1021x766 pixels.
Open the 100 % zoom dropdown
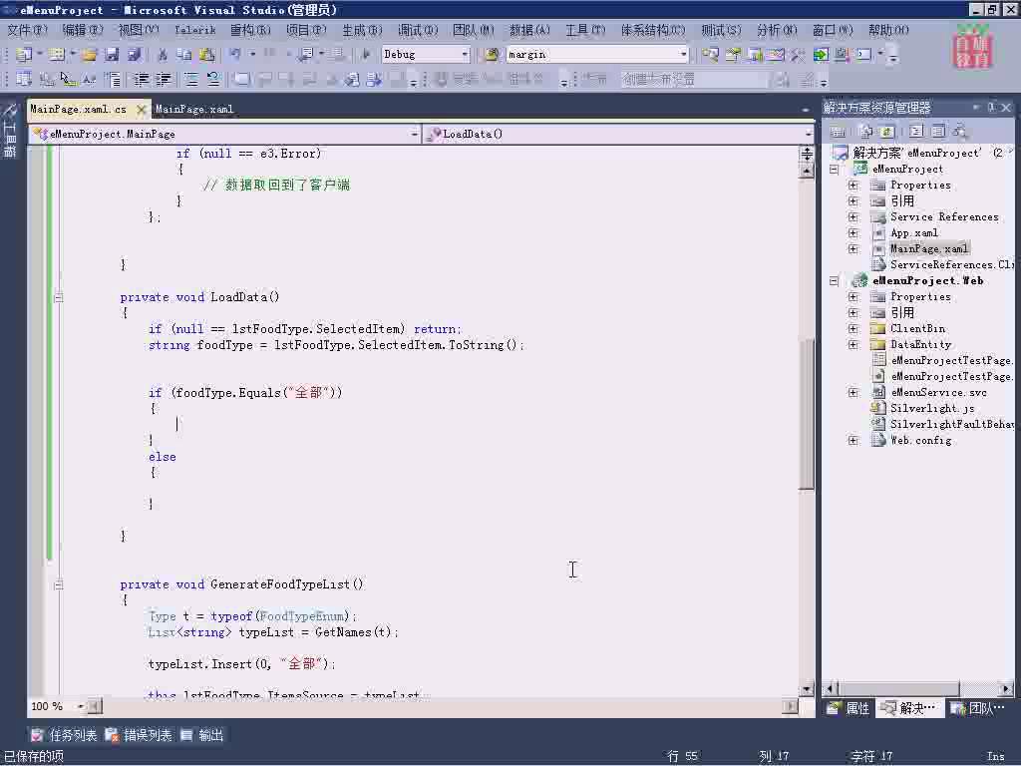80,706
